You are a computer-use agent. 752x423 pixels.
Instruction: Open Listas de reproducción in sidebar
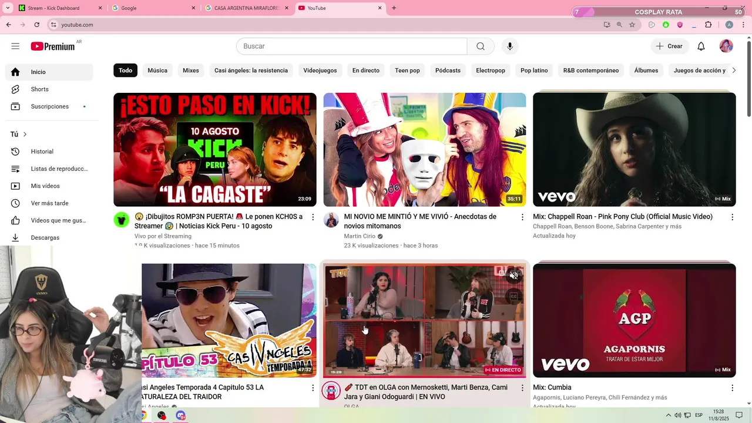tap(49, 169)
